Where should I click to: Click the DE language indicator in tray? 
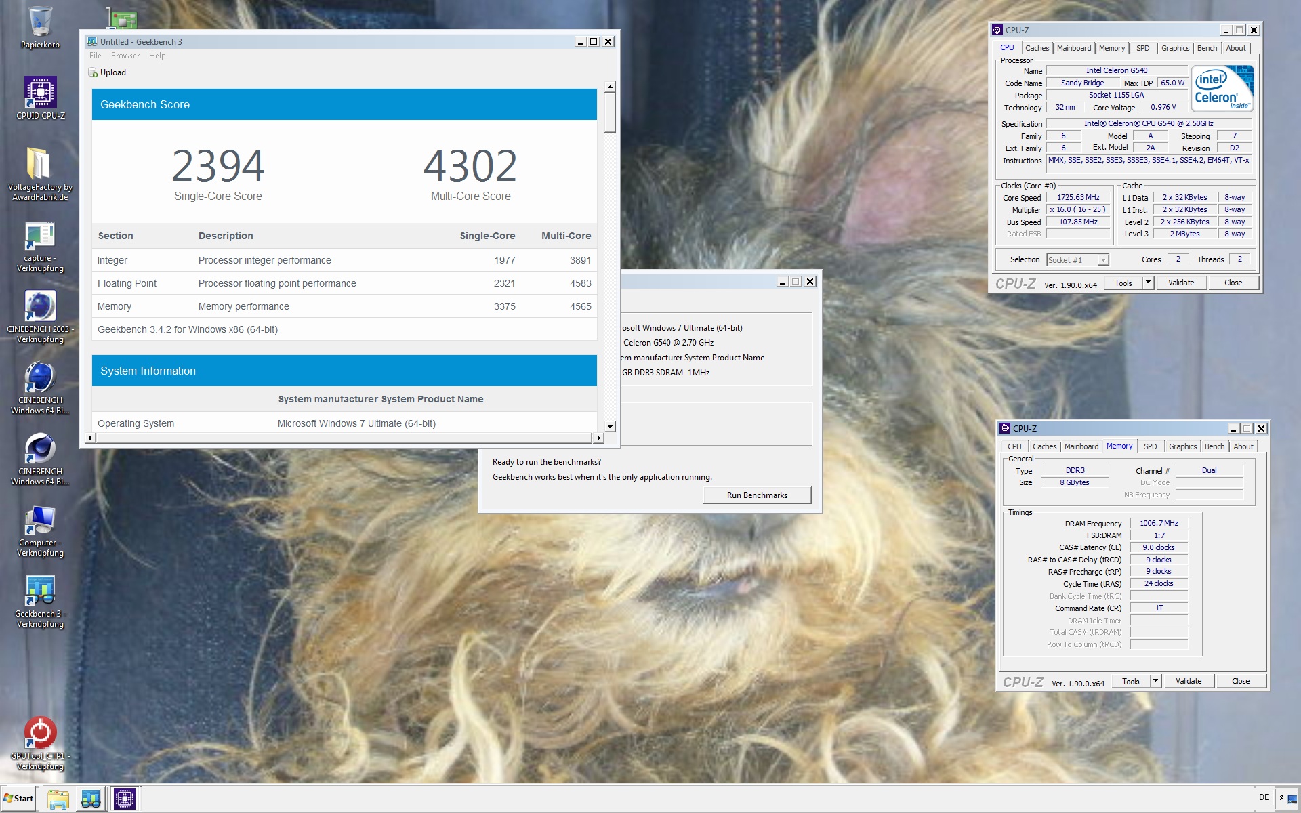tap(1264, 797)
